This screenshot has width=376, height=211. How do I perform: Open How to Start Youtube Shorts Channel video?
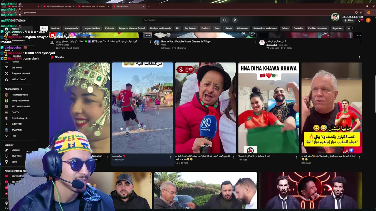186,42
